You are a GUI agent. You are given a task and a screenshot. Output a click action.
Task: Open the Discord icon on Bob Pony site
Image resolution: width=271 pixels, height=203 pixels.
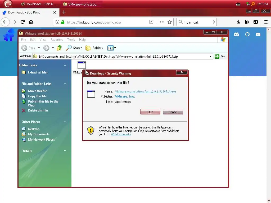(x=236, y=34)
